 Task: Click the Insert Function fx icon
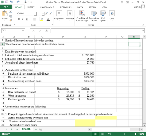47,31
